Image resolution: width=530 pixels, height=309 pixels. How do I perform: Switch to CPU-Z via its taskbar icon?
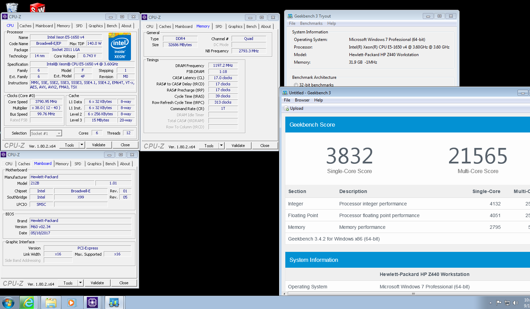coord(92,302)
